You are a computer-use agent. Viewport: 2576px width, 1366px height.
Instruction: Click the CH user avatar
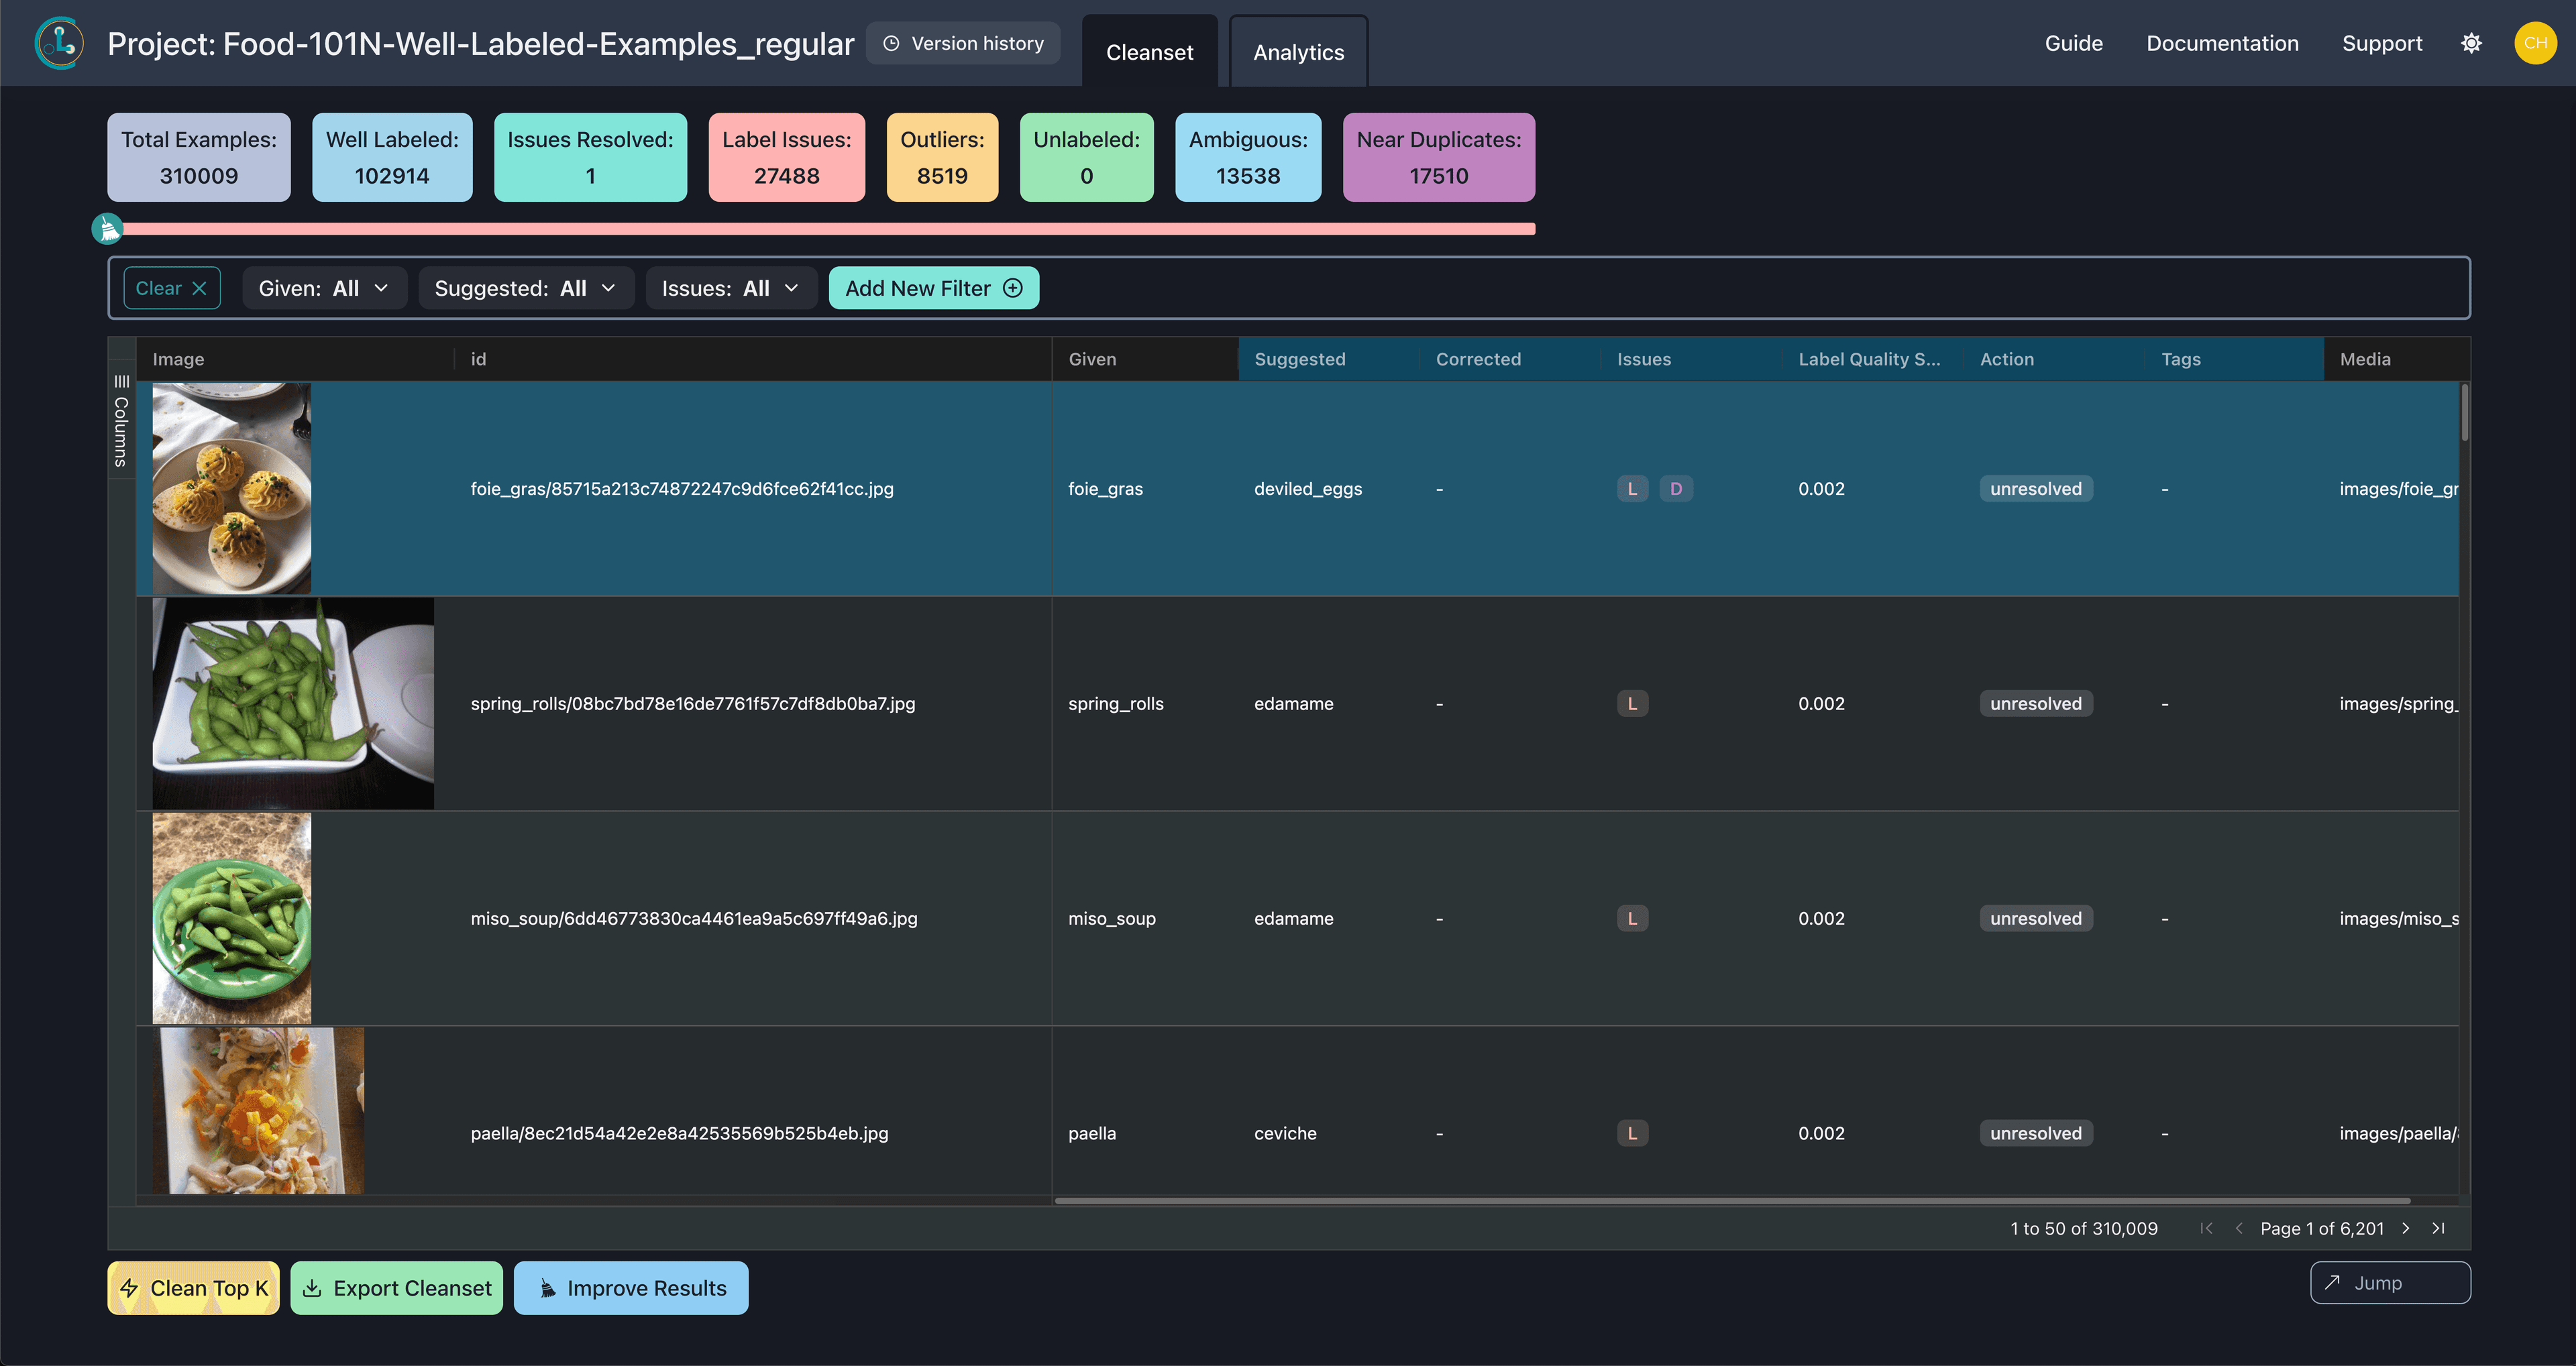[x=2536, y=43]
